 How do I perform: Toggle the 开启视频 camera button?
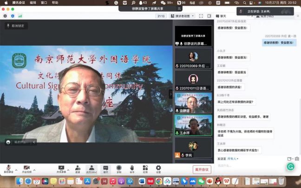click(26, 168)
